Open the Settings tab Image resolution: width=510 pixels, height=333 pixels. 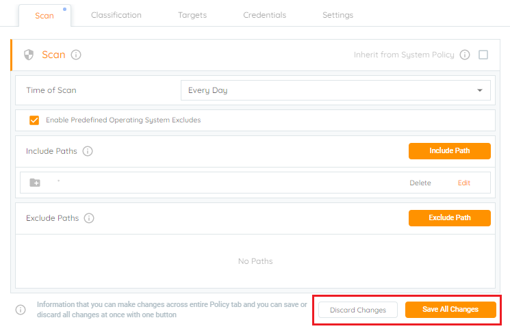point(338,15)
